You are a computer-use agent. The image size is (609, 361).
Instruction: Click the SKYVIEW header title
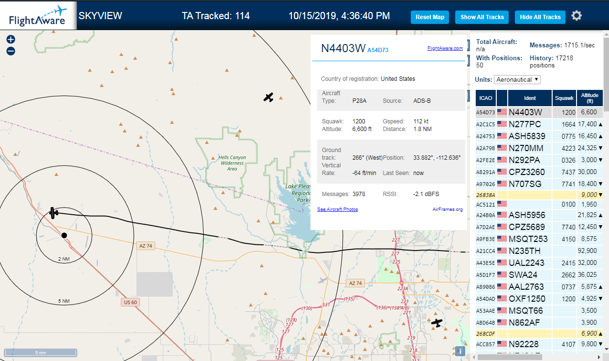100,16
